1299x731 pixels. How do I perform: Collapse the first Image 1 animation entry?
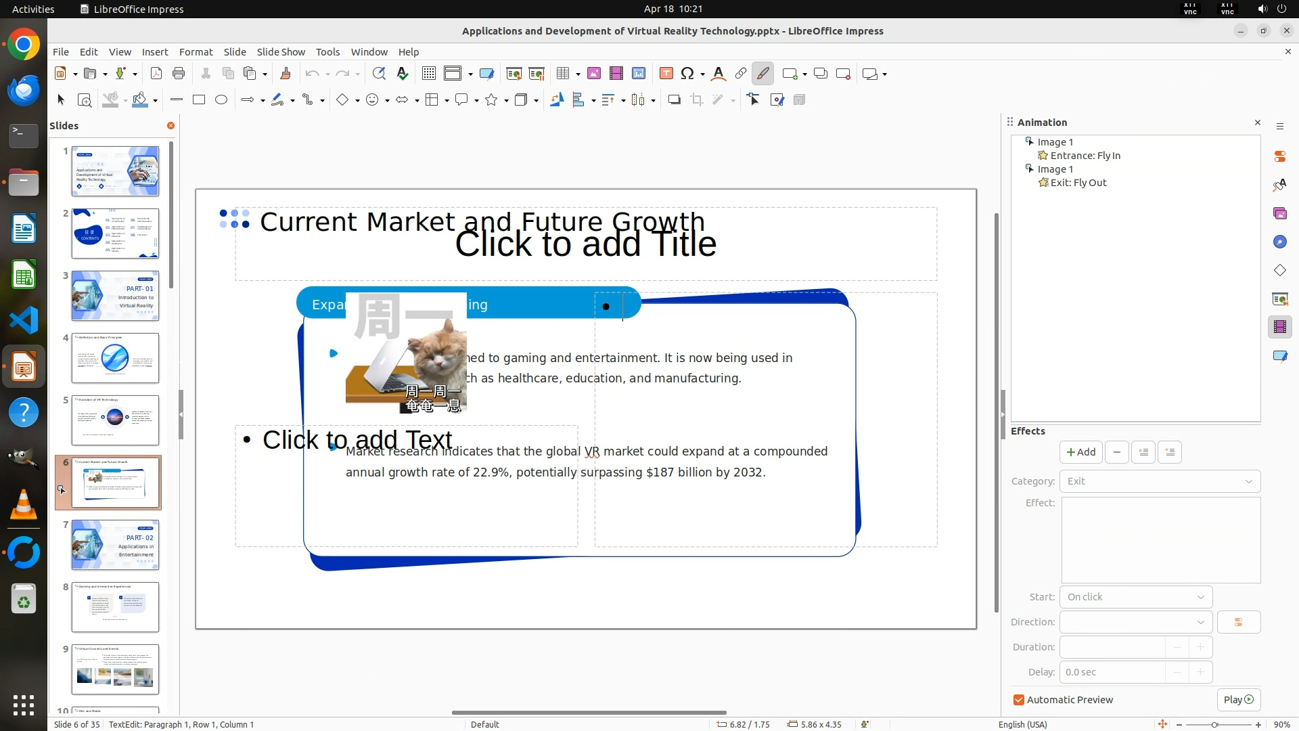(x=1029, y=141)
